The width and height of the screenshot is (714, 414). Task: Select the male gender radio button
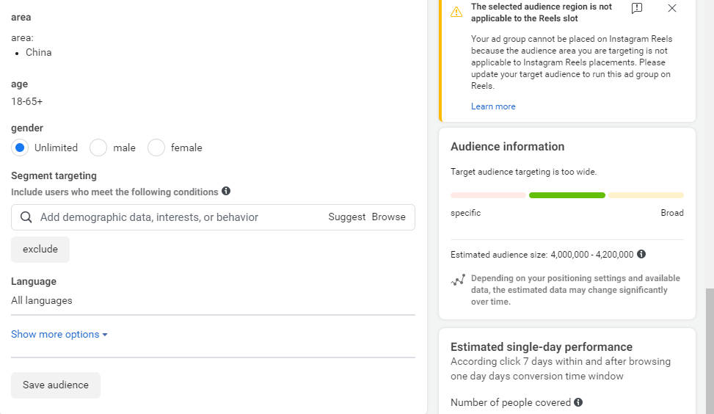(x=98, y=148)
